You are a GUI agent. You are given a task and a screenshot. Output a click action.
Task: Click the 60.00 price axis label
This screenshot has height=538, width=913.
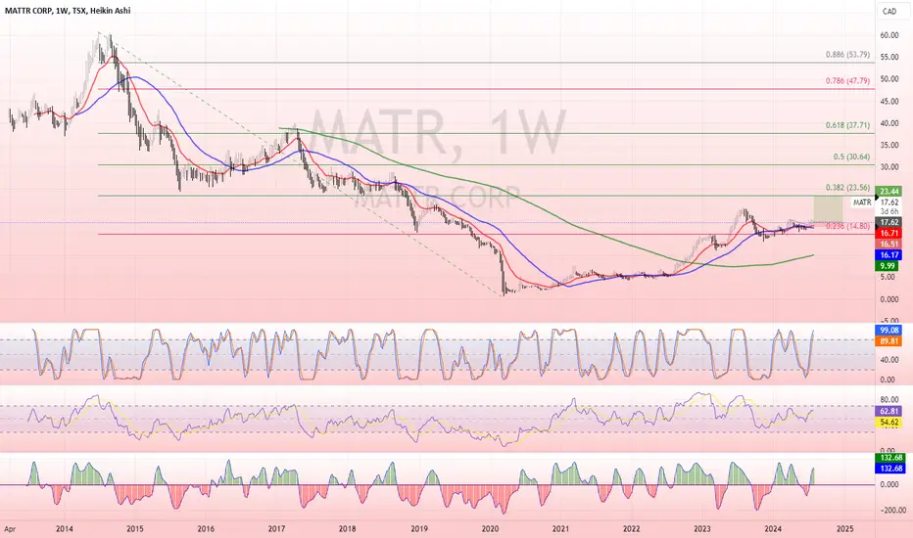[889, 35]
